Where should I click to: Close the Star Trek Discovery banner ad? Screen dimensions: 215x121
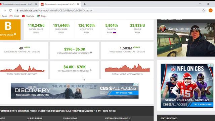tap(137, 84)
